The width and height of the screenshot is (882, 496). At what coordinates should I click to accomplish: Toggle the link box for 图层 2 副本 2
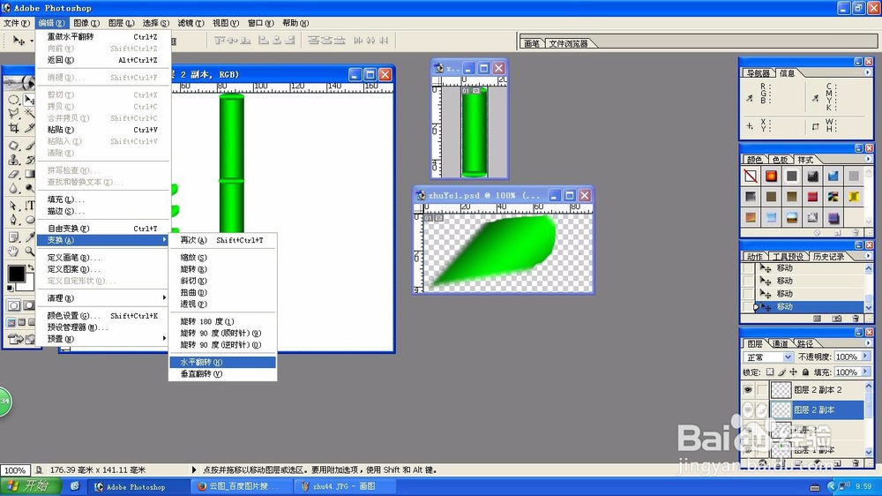(763, 389)
